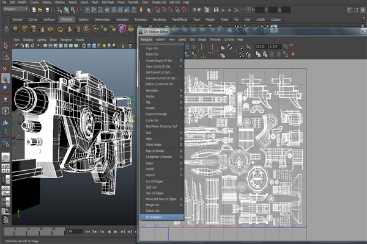Choose the Lasso selection tool
Screen dimensions: 367x244
click(6, 57)
